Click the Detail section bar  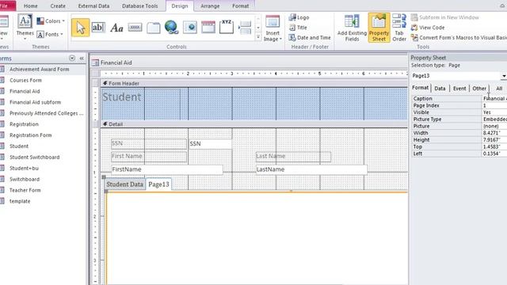(x=254, y=124)
